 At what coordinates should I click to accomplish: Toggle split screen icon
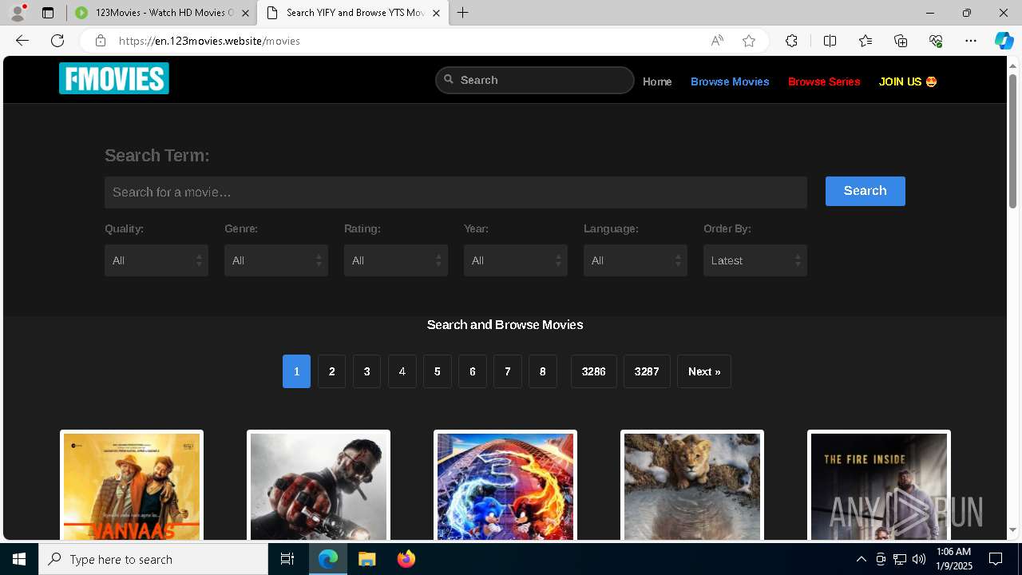pyautogui.click(x=830, y=41)
